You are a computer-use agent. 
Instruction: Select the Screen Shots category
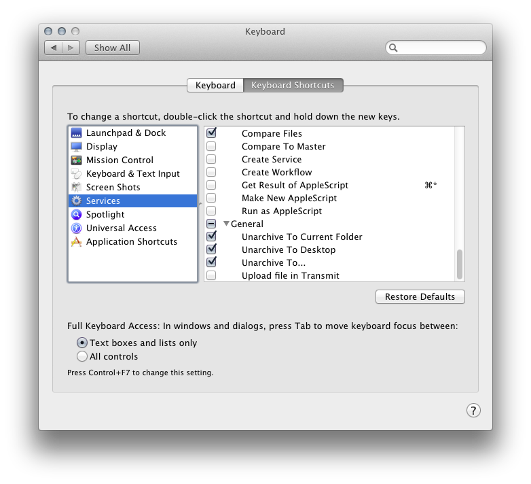[x=133, y=187]
